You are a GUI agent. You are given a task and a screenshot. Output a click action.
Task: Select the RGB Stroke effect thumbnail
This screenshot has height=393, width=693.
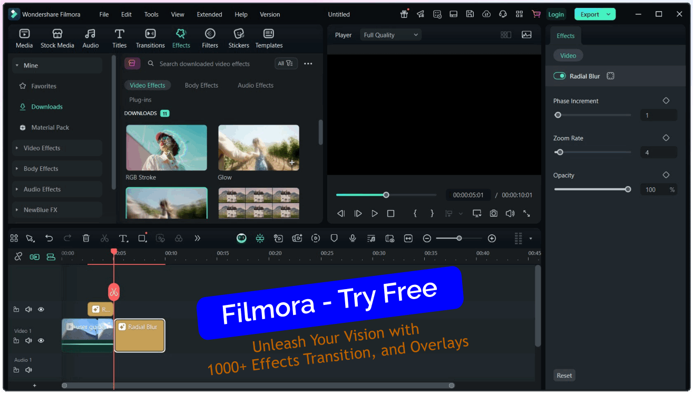167,148
